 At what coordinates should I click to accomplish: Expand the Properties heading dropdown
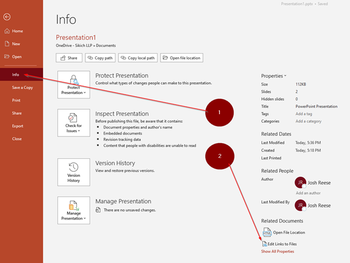click(274, 76)
